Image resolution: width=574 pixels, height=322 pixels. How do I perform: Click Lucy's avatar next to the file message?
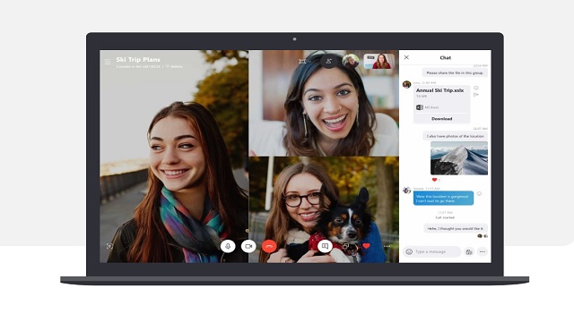(x=406, y=84)
